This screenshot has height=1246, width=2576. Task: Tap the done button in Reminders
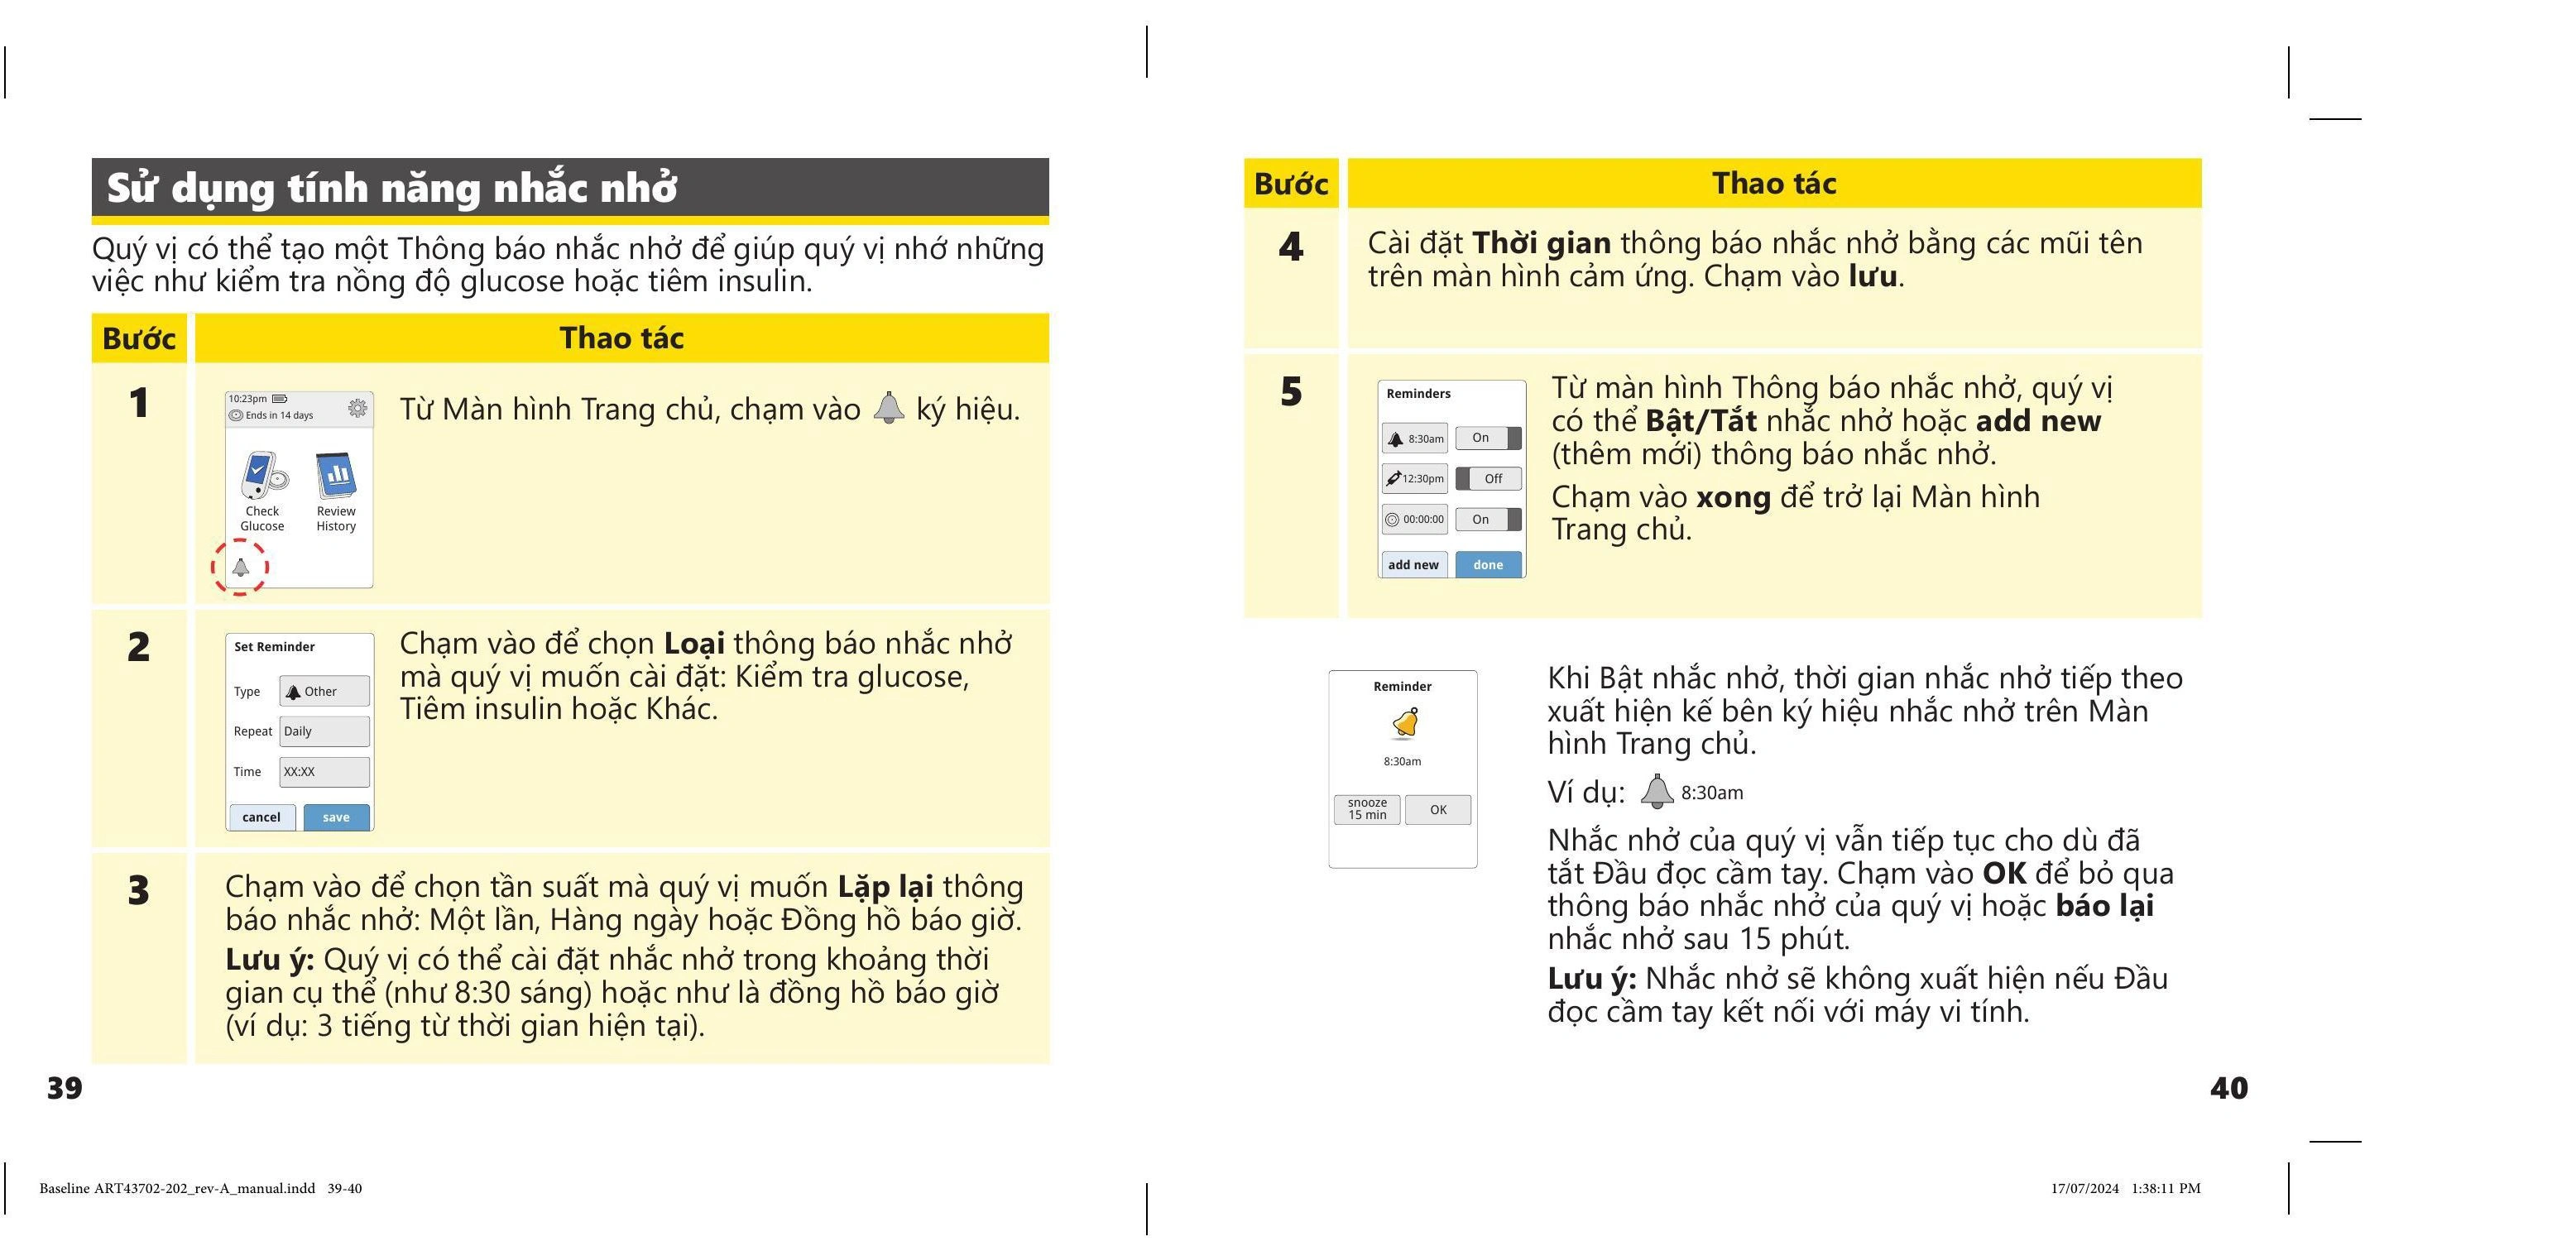coord(1489,565)
